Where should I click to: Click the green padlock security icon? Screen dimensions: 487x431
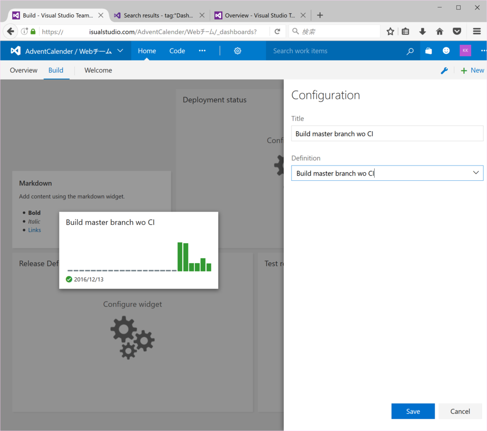pyautogui.click(x=33, y=31)
